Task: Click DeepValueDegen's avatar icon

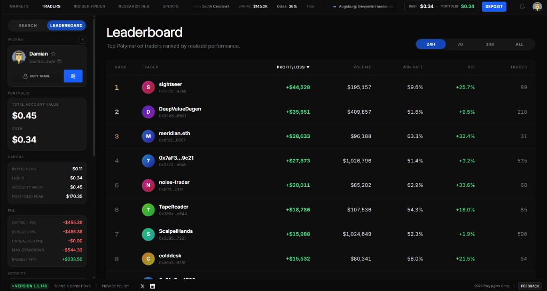Action: 149,112
